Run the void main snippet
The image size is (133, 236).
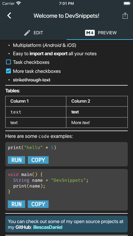pyautogui.click(x=16, y=204)
